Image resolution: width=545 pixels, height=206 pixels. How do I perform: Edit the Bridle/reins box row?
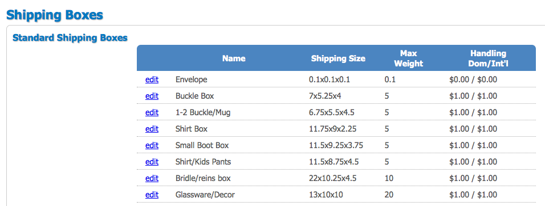[x=152, y=178]
